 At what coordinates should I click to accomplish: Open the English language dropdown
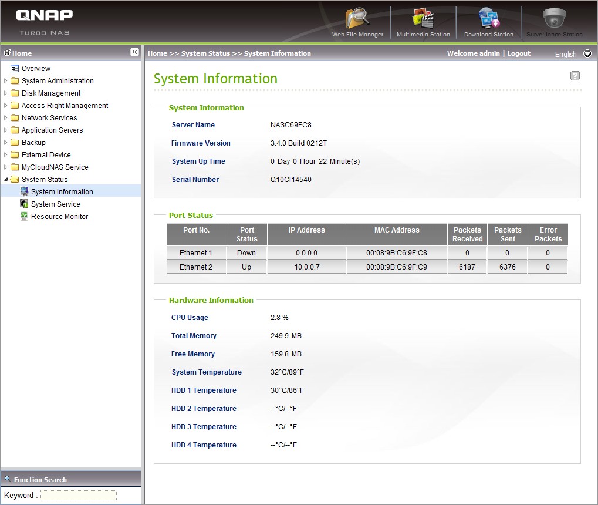[587, 53]
